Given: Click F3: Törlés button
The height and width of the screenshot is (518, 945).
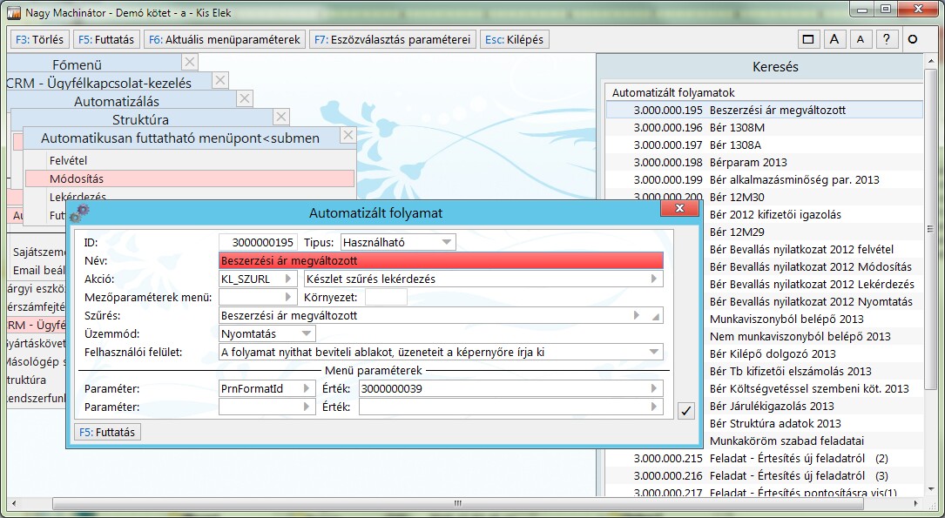Looking at the screenshot, I should (40, 39).
